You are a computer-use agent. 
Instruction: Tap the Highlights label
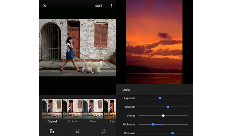click(129, 124)
